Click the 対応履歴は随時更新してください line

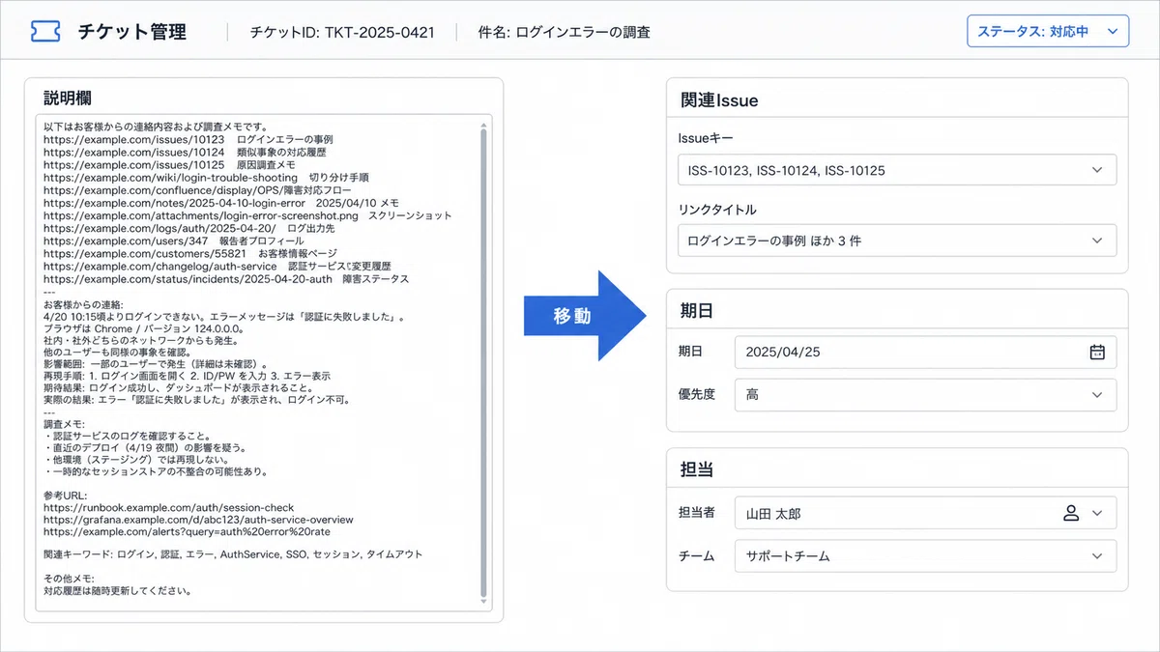(x=117, y=590)
